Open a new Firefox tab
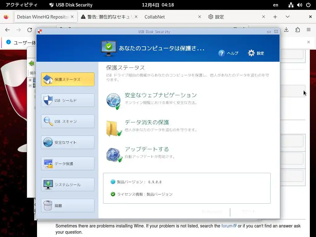Screen dimensions: 316x237 click(x=275, y=17)
